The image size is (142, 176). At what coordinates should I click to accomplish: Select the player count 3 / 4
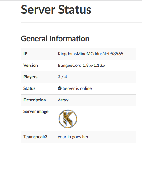62,77
